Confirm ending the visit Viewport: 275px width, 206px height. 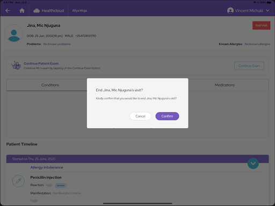[x=167, y=116]
